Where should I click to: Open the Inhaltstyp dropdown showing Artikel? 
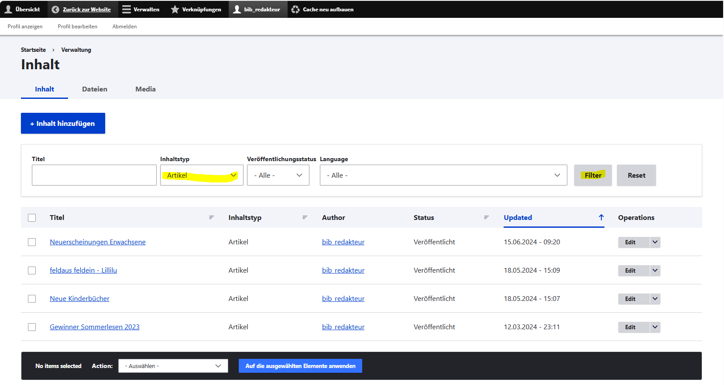coord(202,175)
